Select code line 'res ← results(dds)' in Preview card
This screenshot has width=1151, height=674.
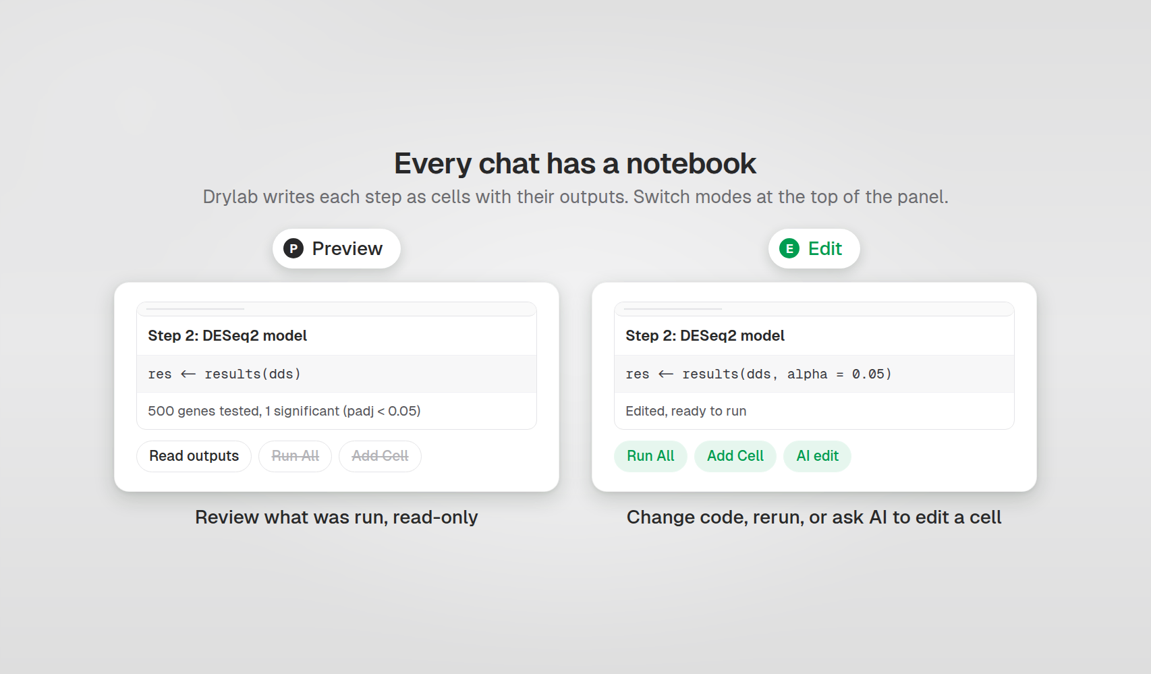(x=225, y=374)
